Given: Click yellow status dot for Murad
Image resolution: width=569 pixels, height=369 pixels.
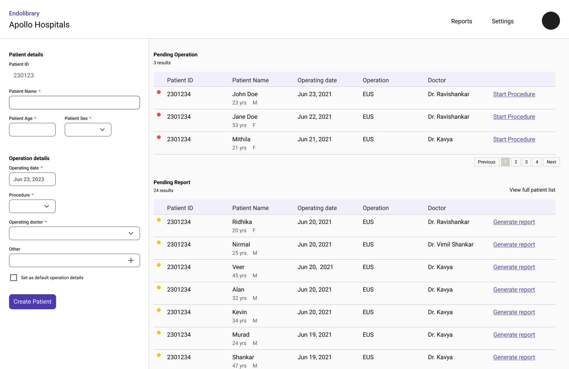Looking at the screenshot, I should [159, 333].
